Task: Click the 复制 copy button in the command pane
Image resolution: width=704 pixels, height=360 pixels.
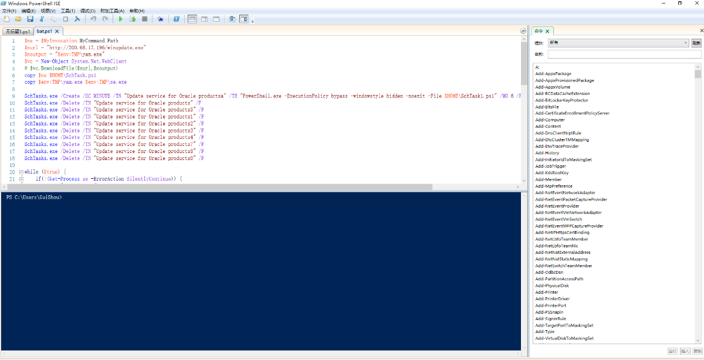Action: pos(697,351)
